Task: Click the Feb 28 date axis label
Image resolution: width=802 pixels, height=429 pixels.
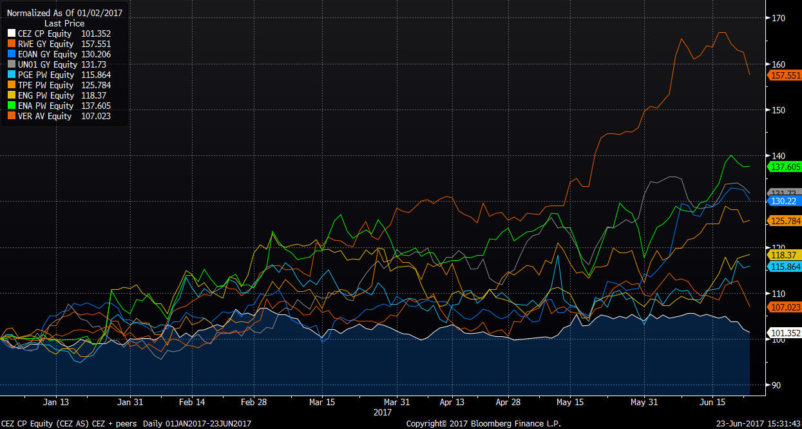Action: coord(254,402)
